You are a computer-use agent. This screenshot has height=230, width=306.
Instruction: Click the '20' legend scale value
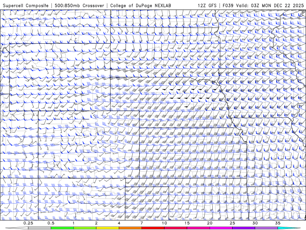click(210, 223)
